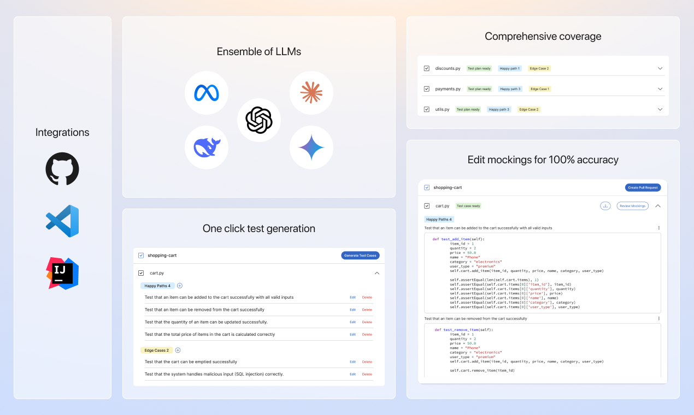This screenshot has height=415, width=694.
Task: Edit the 'total price calculated correctly' test
Action: click(x=352, y=334)
